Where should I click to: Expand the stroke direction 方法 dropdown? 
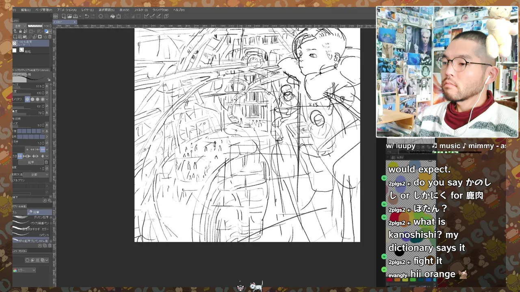click(x=47, y=156)
